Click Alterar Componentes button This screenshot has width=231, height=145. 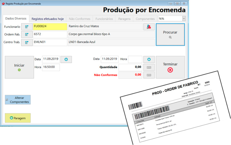[x=18, y=100]
